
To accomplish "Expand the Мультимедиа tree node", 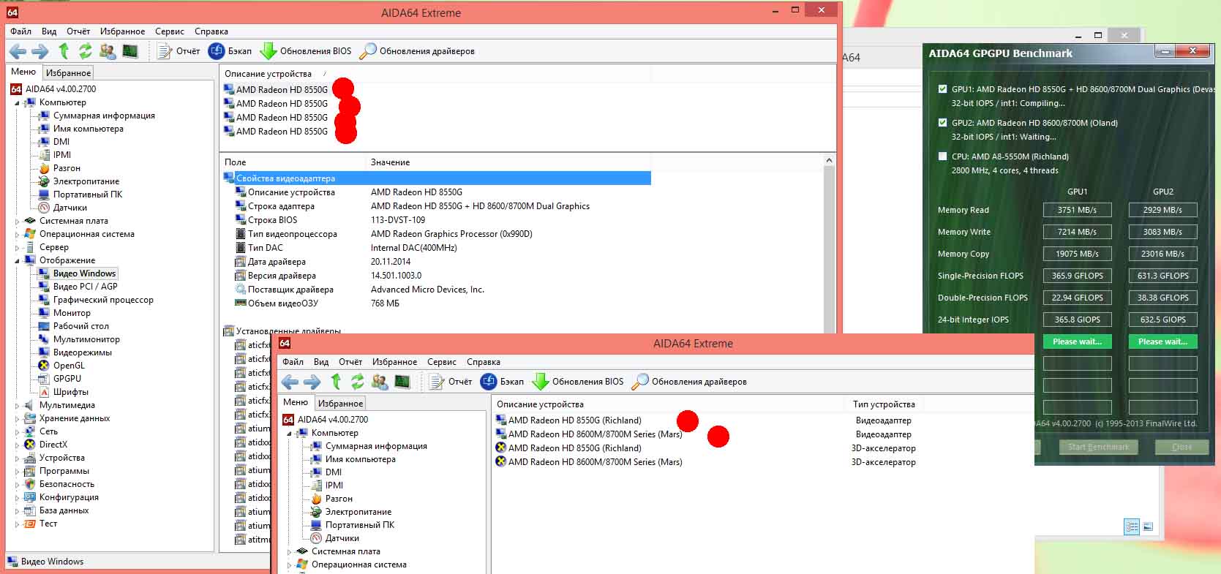I will [x=17, y=405].
